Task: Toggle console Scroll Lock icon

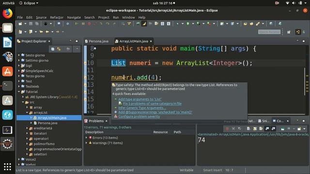Action: click(x=255, y=129)
